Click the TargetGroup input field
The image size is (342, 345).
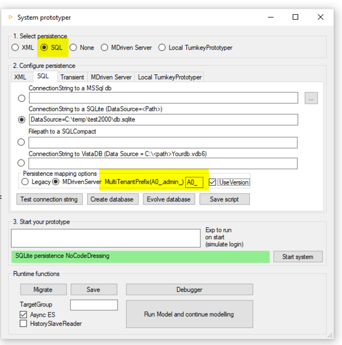click(94, 305)
